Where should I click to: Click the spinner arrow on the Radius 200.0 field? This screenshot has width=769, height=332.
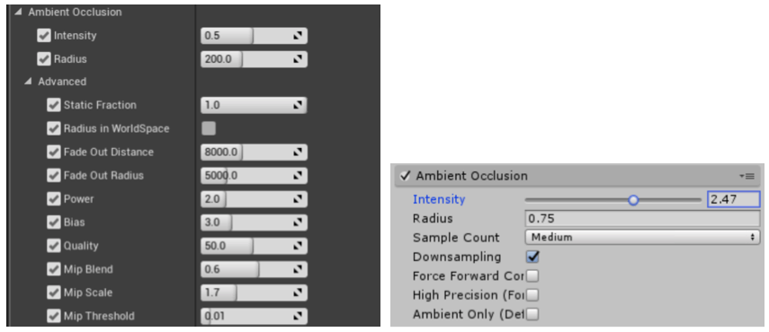pyautogui.click(x=297, y=59)
